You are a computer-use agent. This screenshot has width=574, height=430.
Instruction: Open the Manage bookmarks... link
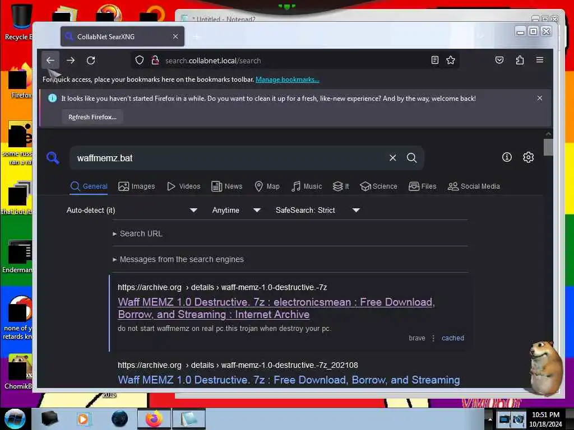288,80
